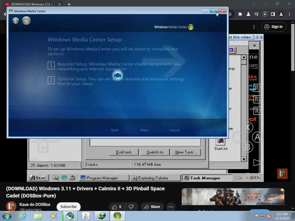Open the Java icon on taskbar

point(86,216)
